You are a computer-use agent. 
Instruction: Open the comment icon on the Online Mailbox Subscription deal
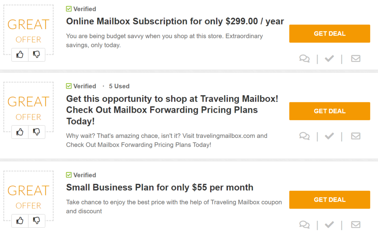click(304, 58)
